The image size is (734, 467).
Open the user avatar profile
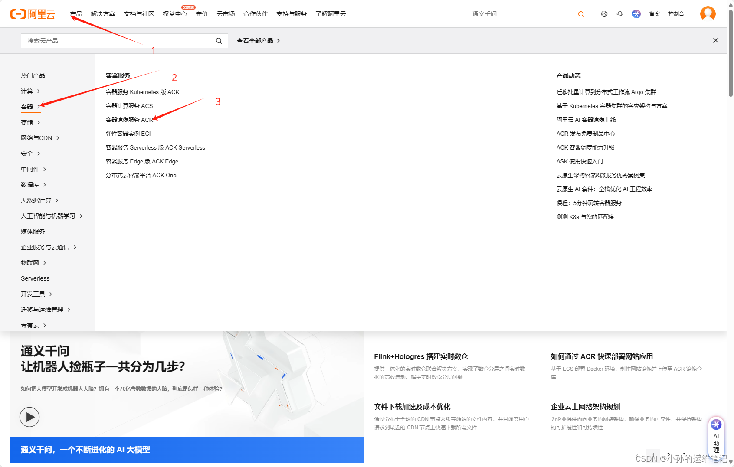click(708, 14)
